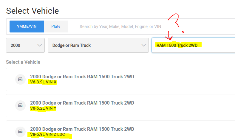Click the second 2000 Dodge RAM 1500 title
This screenshot has width=235, height=140.
[x=82, y=103]
